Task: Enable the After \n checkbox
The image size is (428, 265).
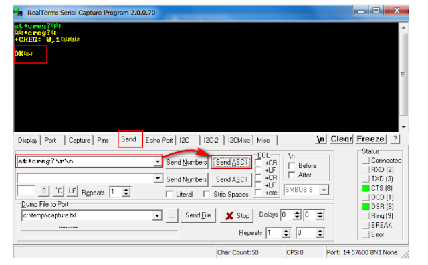Action: [292, 175]
